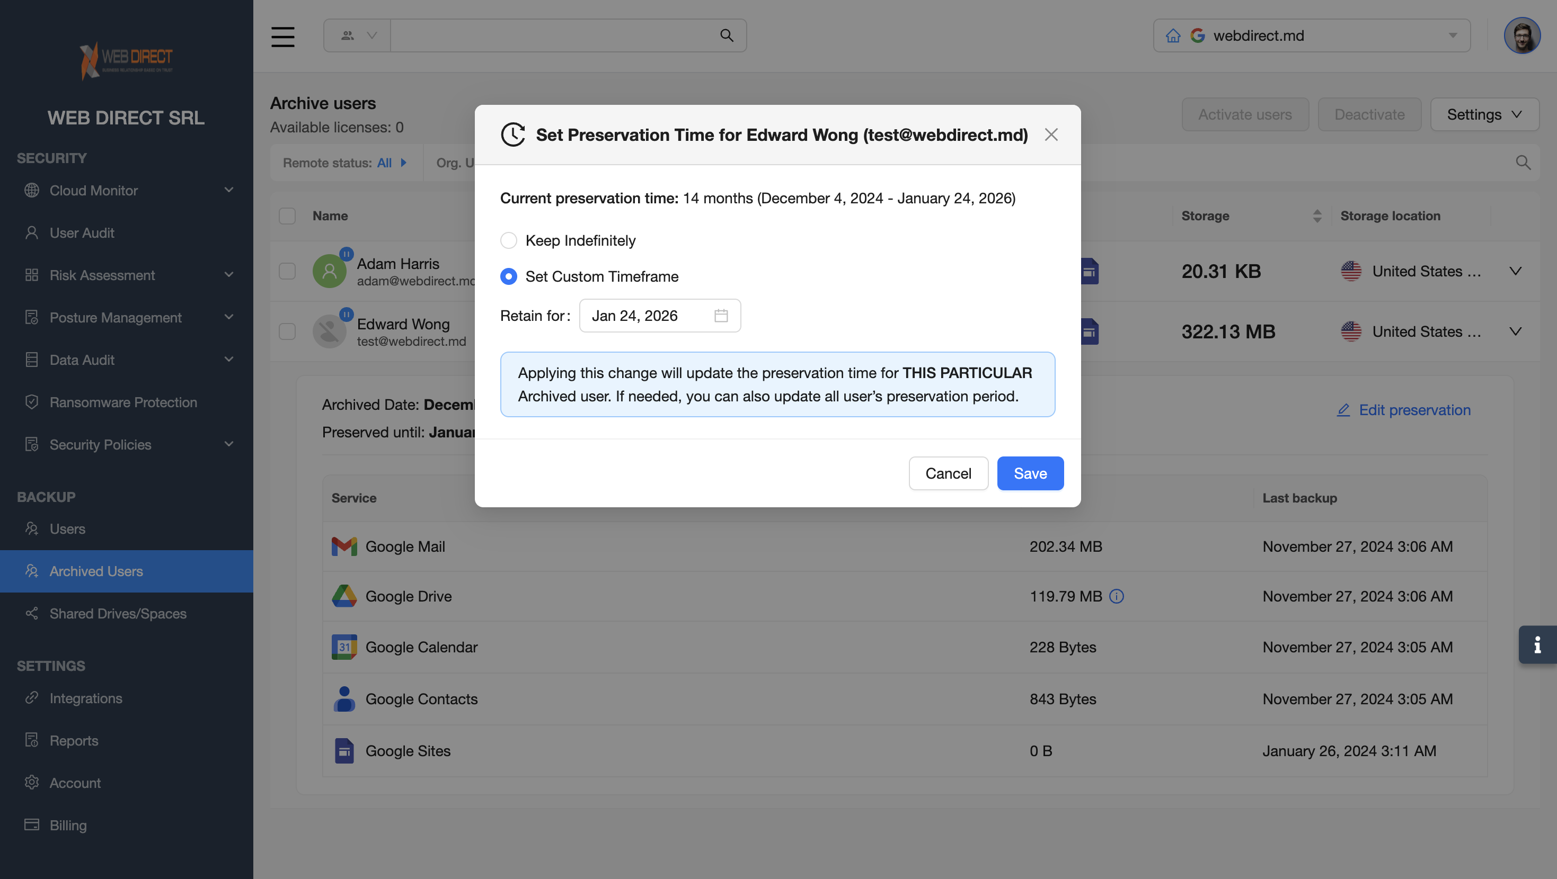
Task: Click the search magnifier in top search bar
Action: (x=727, y=35)
